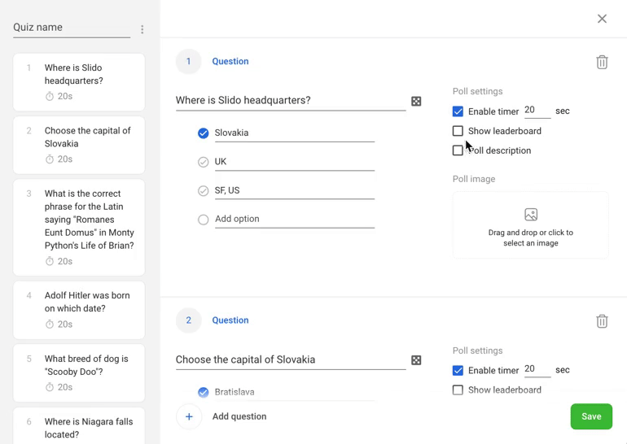Tick the Poll description checkbox
This screenshot has height=444, width=627.
(458, 150)
